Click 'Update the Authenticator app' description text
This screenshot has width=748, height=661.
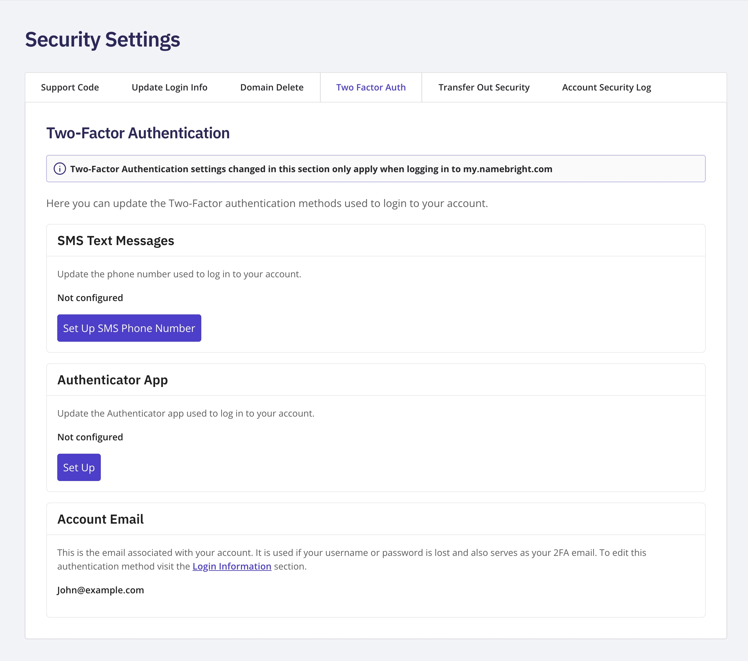pyautogui.click(x=186, y=413)
